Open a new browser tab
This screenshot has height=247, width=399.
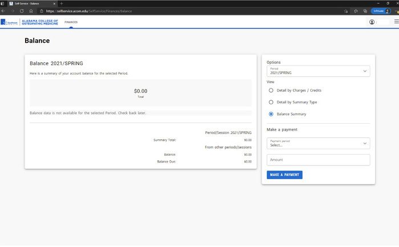[62, 3]
